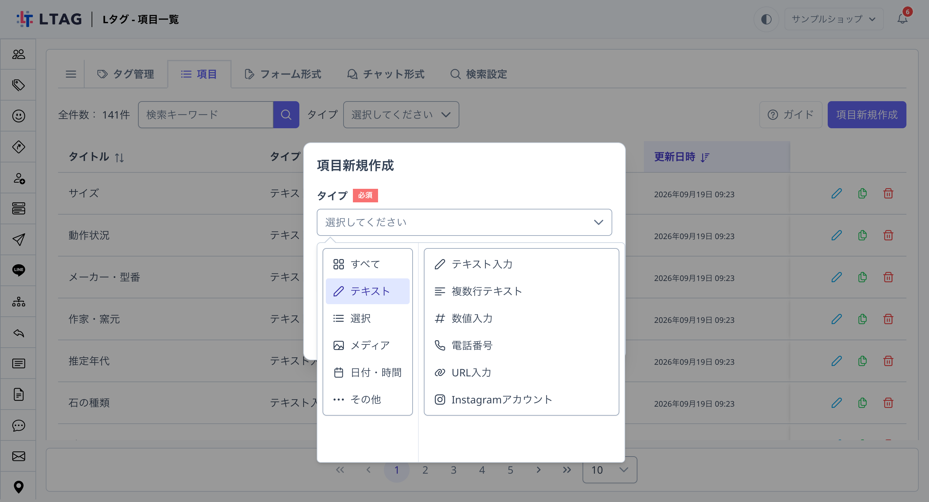The width and height of the screenshot is (929, 502).
Task: Click the envelope mail sidebar icon
Action: (x=18, y=456)
